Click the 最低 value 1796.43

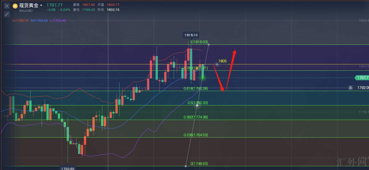point(88,10)
